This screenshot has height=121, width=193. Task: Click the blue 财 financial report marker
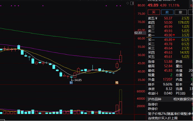coord(71,82)
